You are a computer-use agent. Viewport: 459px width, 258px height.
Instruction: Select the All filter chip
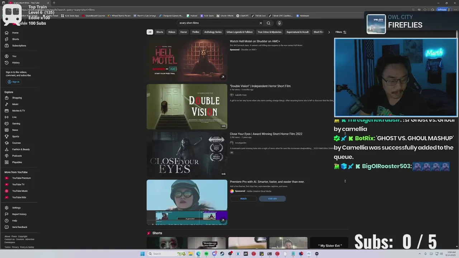pos(150,32)
